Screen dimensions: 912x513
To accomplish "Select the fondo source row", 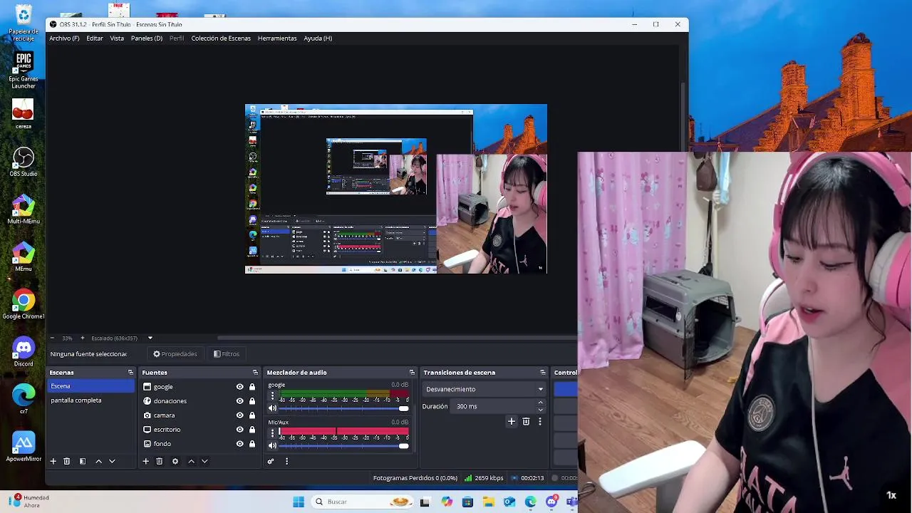I will 199,444.
